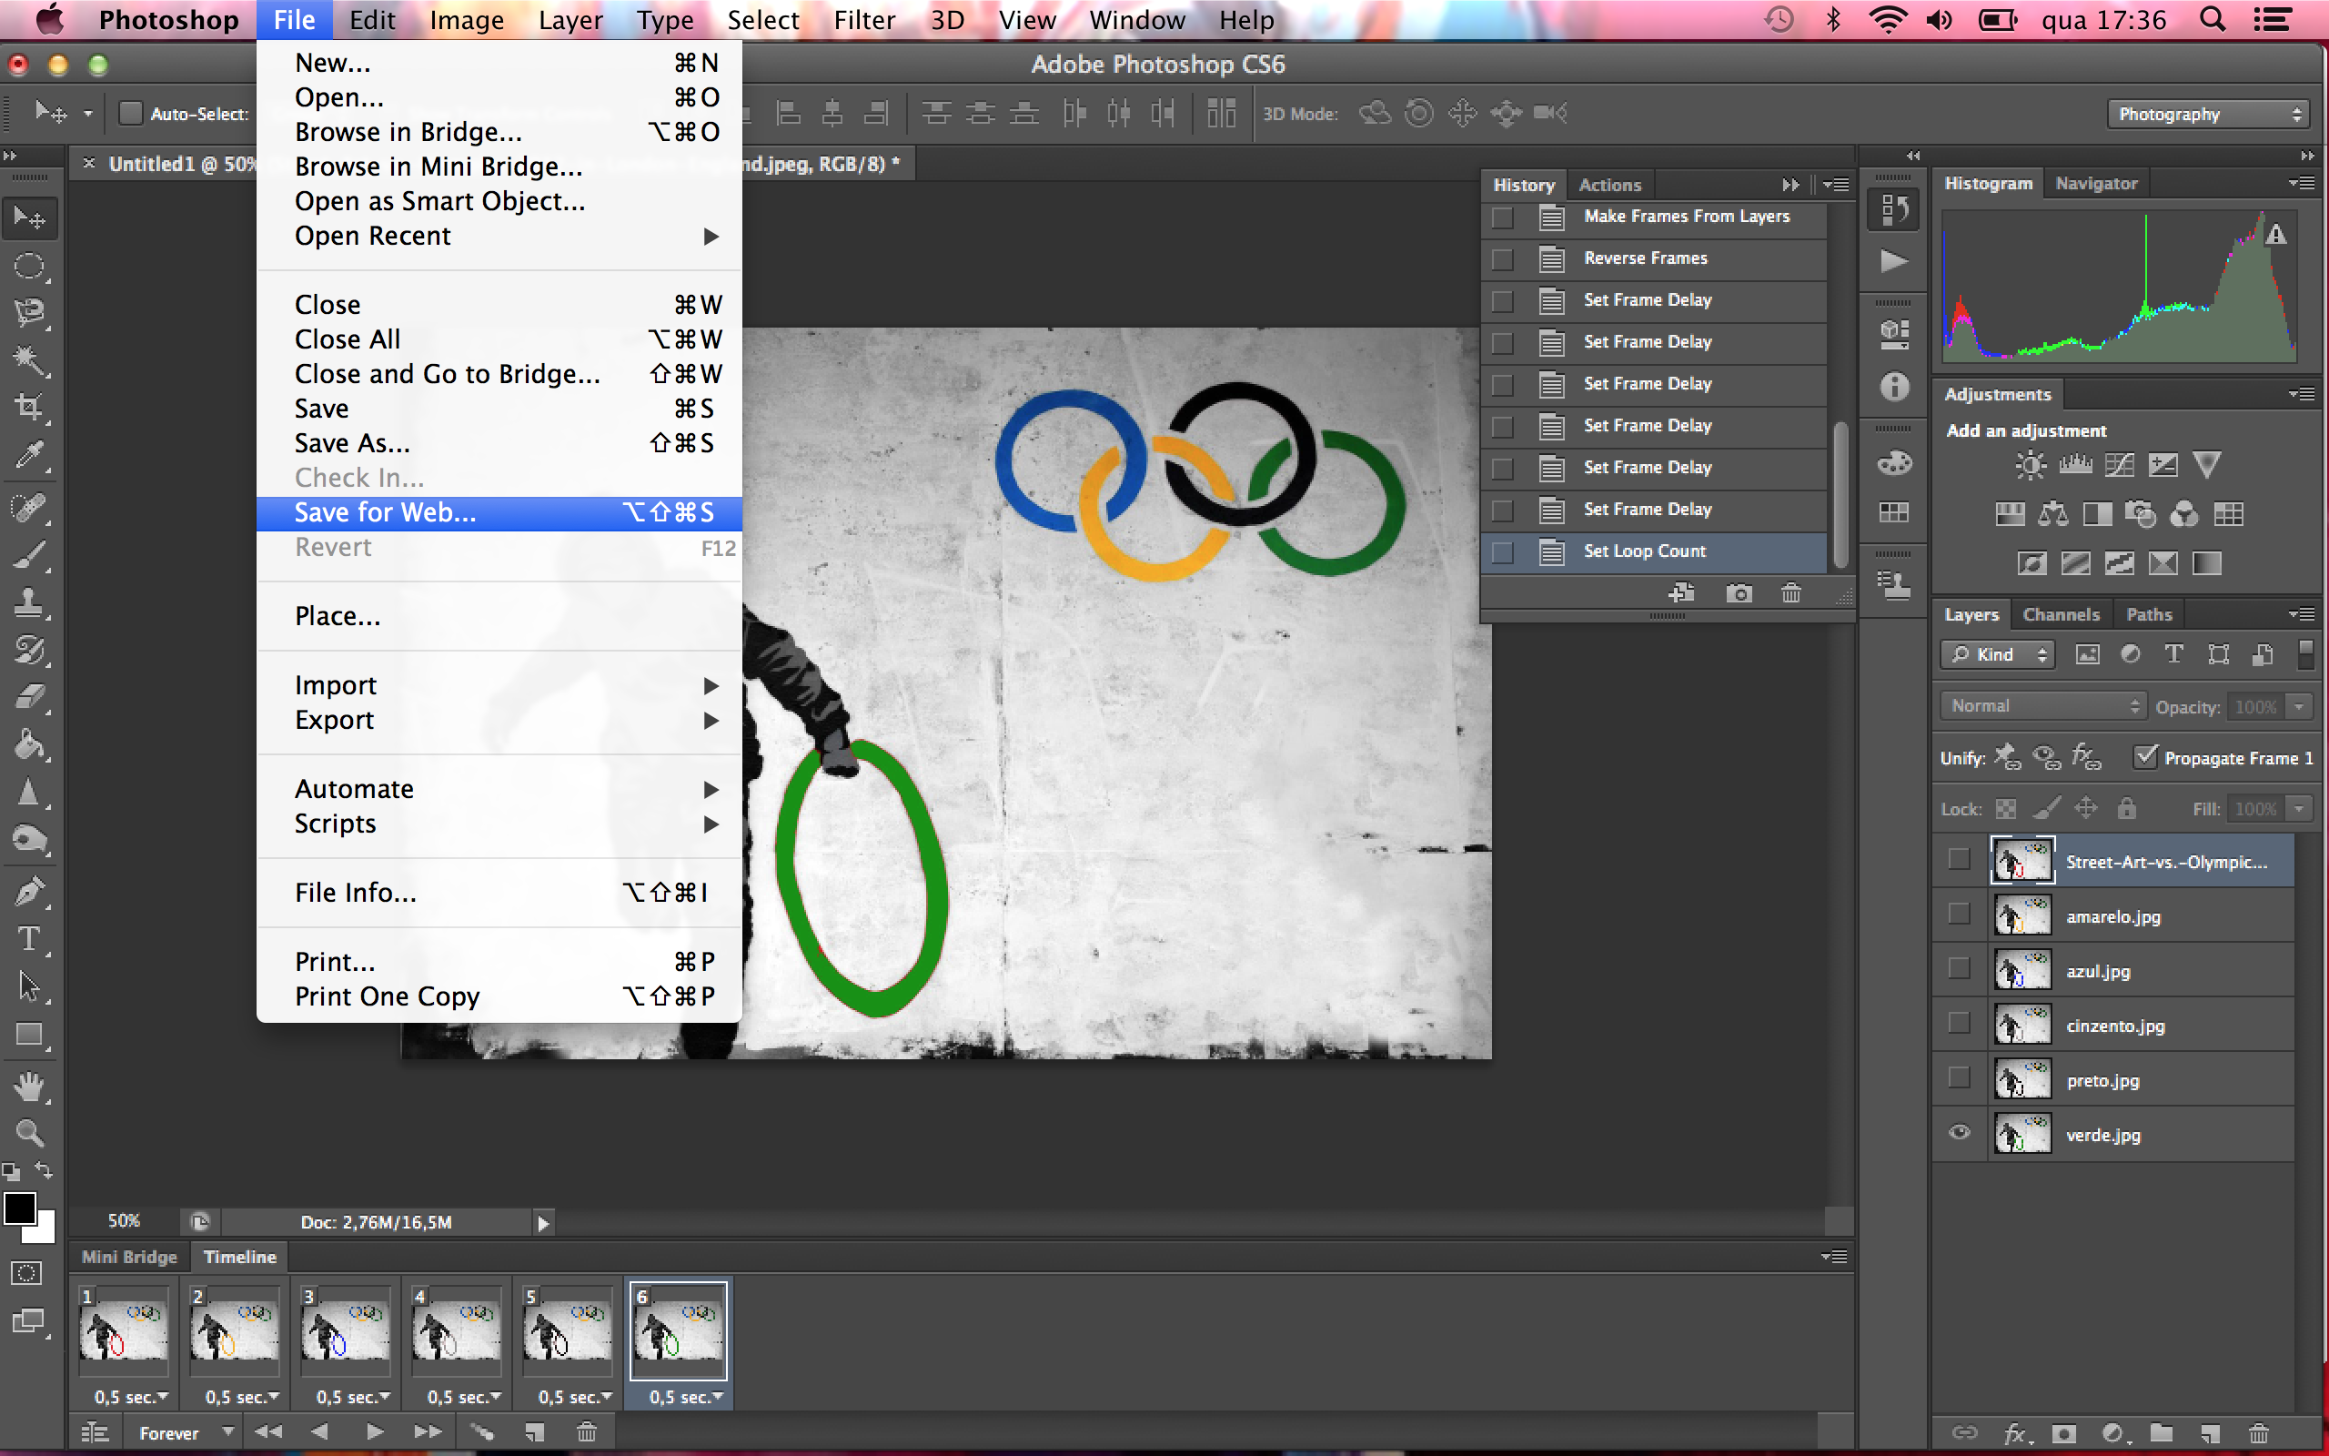This screenshot has width=2329, height=1456.
Task: Set history brush source at Reverse Frames
Action: click(1502, 259)
